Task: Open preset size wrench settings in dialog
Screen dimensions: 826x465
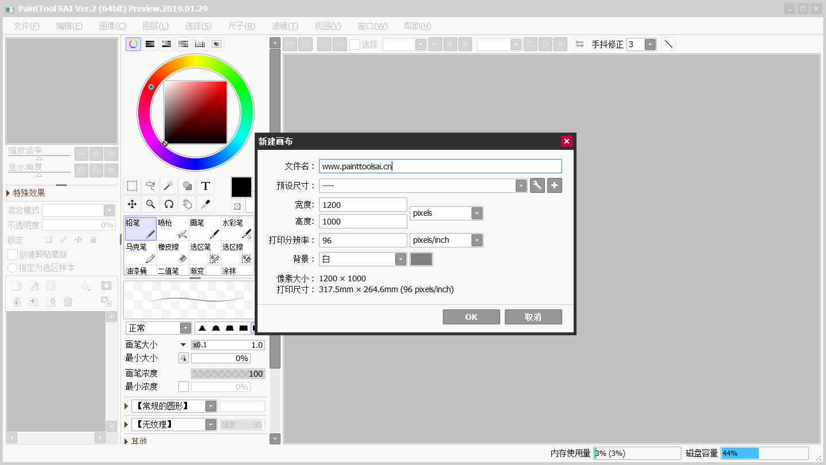Action: pyautogui.click(x=537, y=185)
